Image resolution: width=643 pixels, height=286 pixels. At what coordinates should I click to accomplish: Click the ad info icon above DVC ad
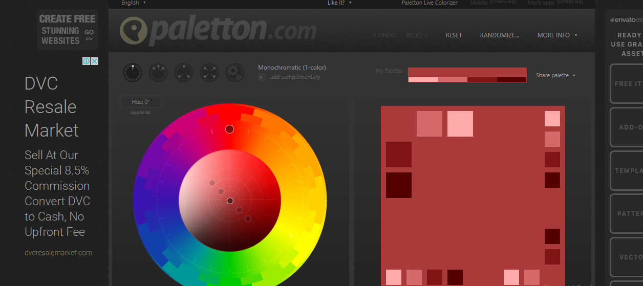[87, 61]
